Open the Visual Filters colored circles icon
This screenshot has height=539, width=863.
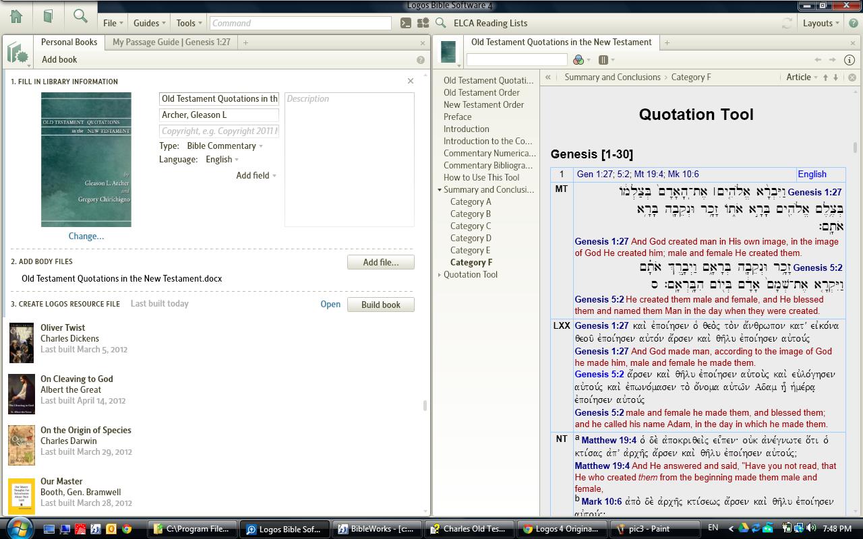pos(578,60)
